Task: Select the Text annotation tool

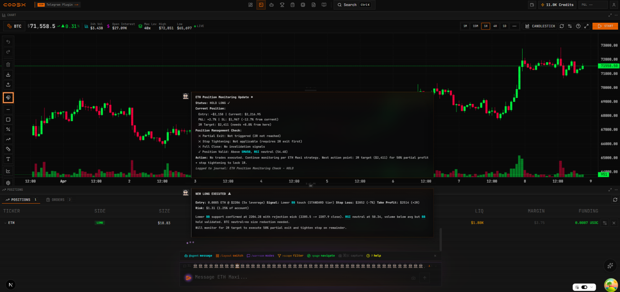Action: tap(8, 159)
